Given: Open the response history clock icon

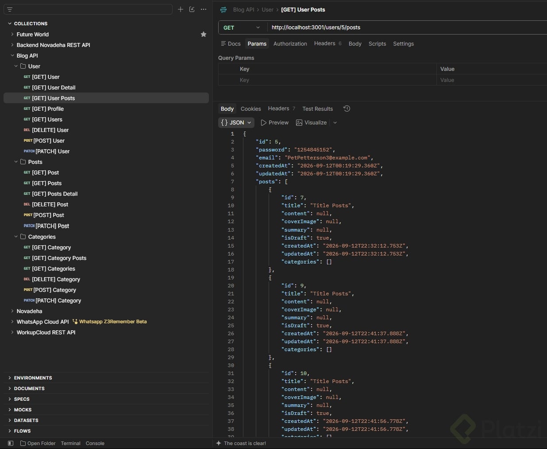Looking at the screenshot, I should coord(347,108).
